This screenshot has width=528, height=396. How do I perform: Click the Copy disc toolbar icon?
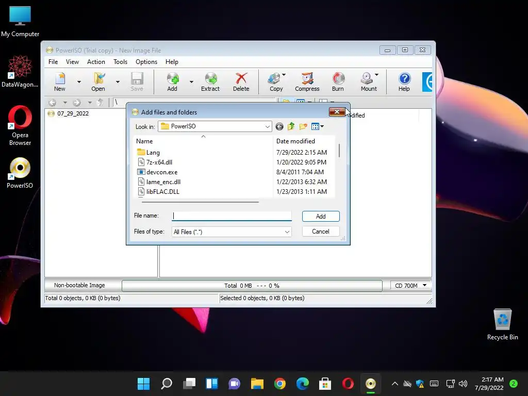(276, 82)
